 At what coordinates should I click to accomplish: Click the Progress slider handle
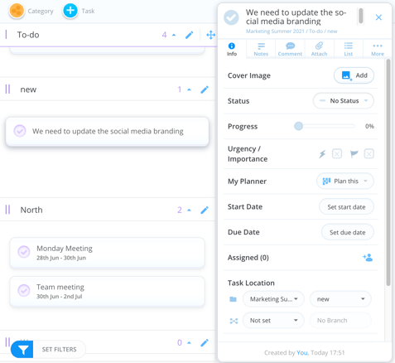tap(298, 126)
